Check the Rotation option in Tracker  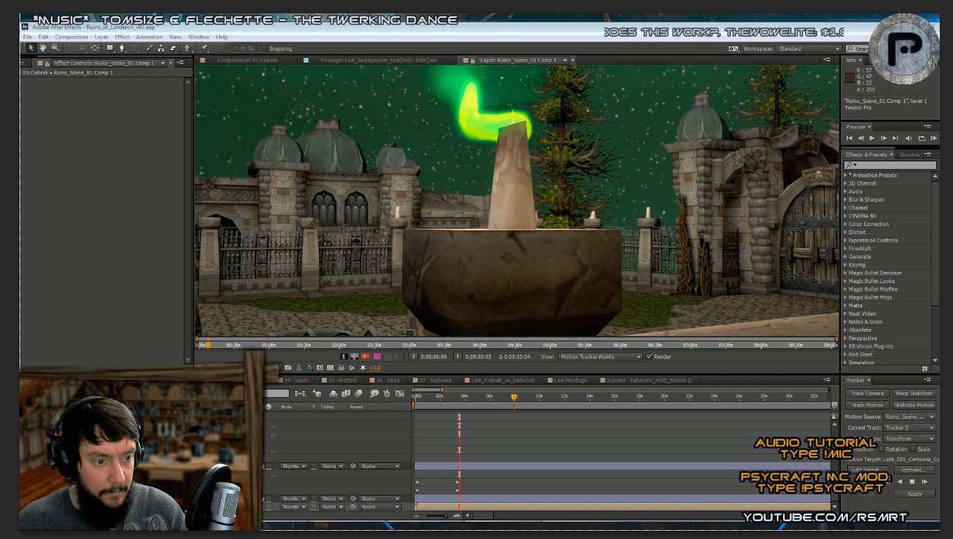pyautogui.click(x=881, y=449)
